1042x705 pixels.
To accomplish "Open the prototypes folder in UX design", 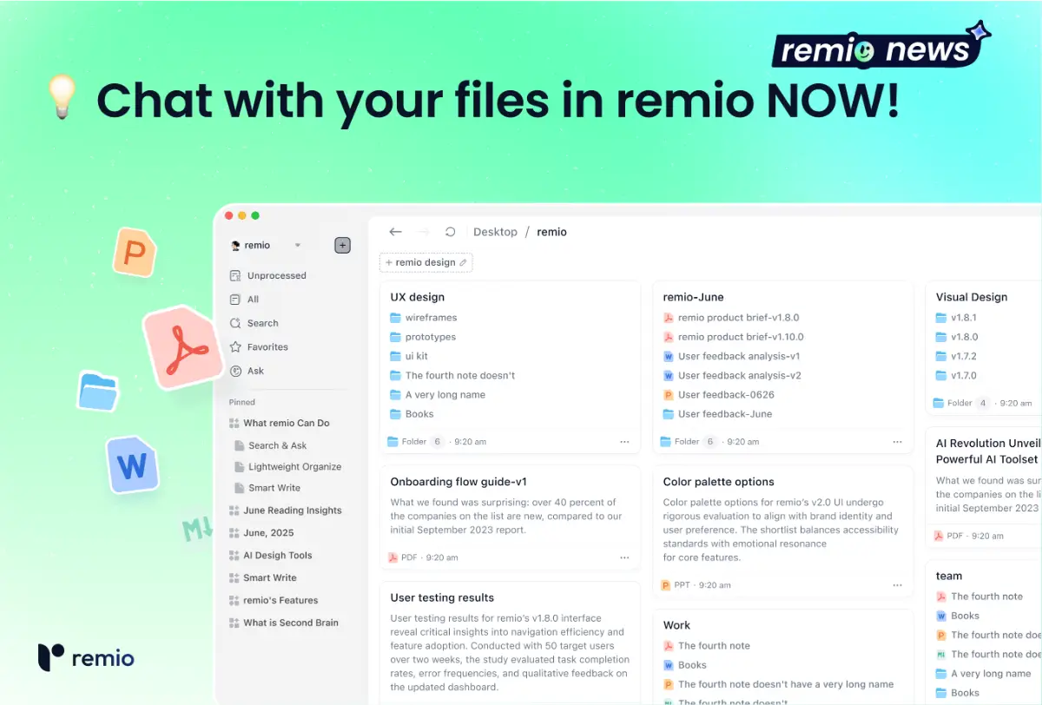I will (430, 337).
